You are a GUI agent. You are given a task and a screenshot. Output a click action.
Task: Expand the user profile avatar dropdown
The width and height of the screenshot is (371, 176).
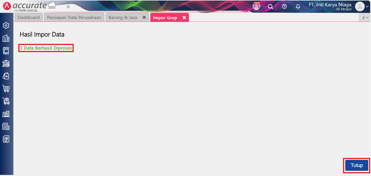tap(362, 7)
